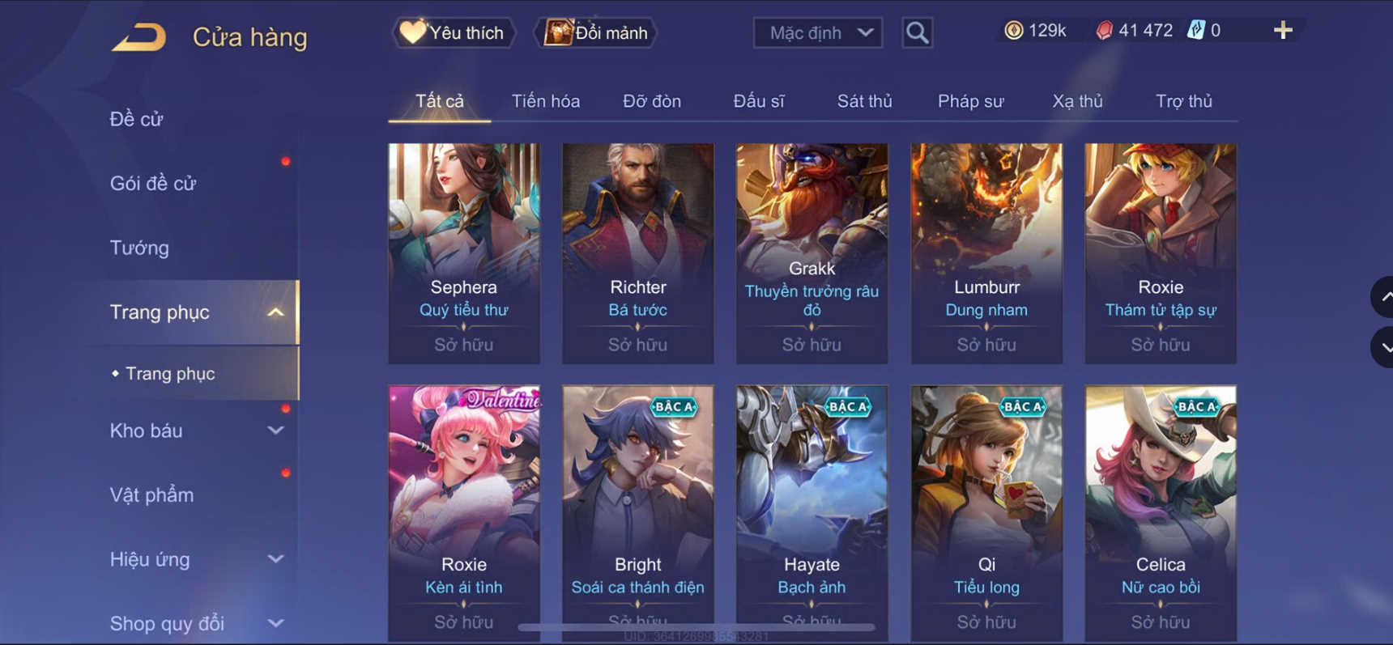Switch to the Sát thủ tab
This screenshot has width=1393, height=645.
pyautogui.click(x=864, y=101)
